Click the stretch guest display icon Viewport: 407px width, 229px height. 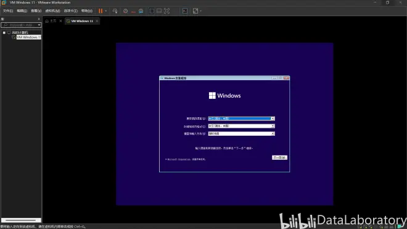[195, 11]
